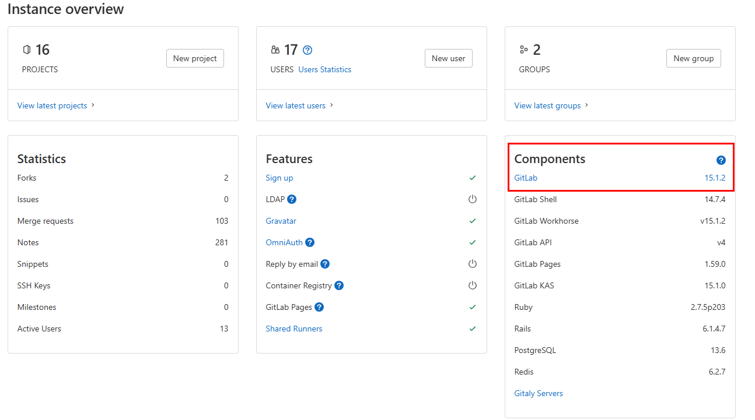This screenshot has width=755, height=420.
Task: Click the Reply by email help icon
Action: pos(325,264)
